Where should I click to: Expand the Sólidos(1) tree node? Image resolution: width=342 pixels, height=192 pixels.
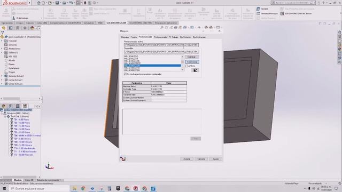[2, 52]
